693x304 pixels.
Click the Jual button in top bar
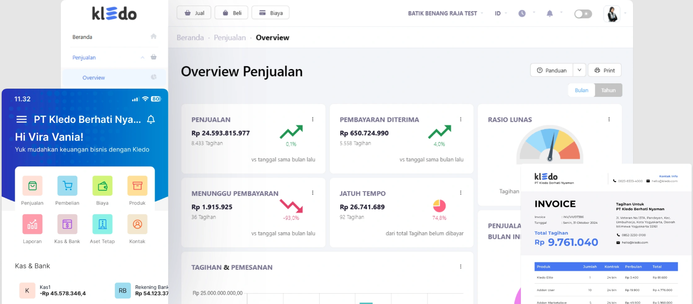tap(194, 13)
